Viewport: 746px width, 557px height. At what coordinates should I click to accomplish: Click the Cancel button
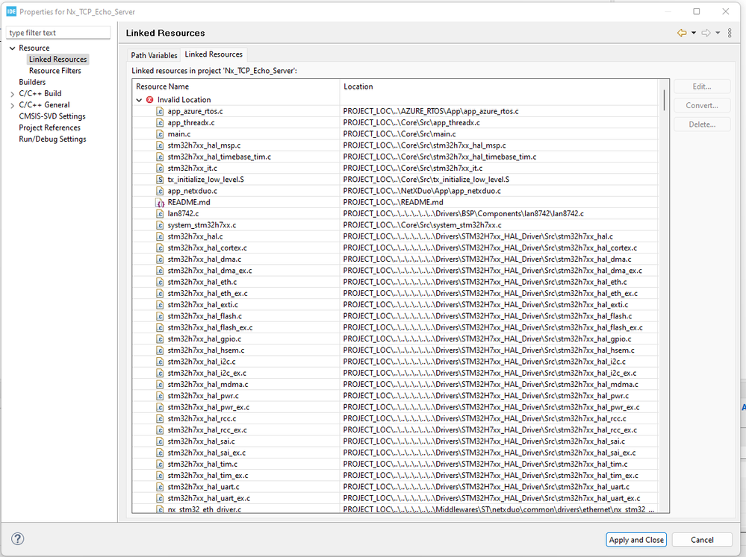tap(702, 540)
